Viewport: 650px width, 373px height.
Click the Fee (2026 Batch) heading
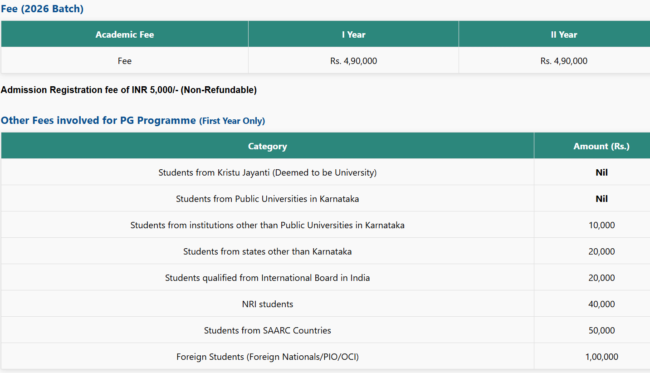pyautogui.click(x=42, y=9)
